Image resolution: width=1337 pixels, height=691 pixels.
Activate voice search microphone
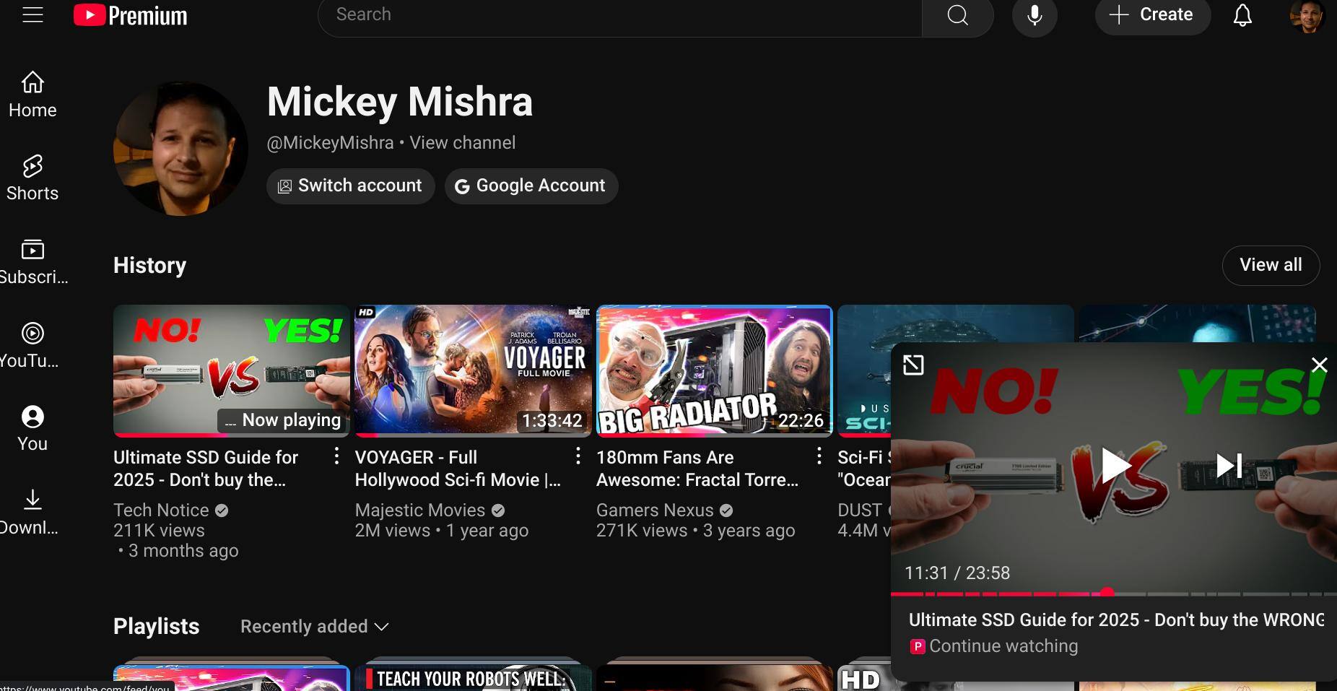(x=1034, y=15)
